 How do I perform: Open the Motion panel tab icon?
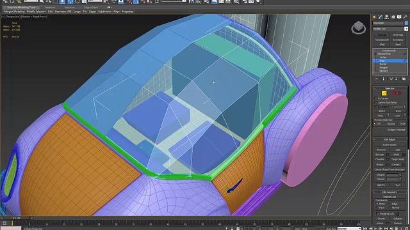pos(393,17)
